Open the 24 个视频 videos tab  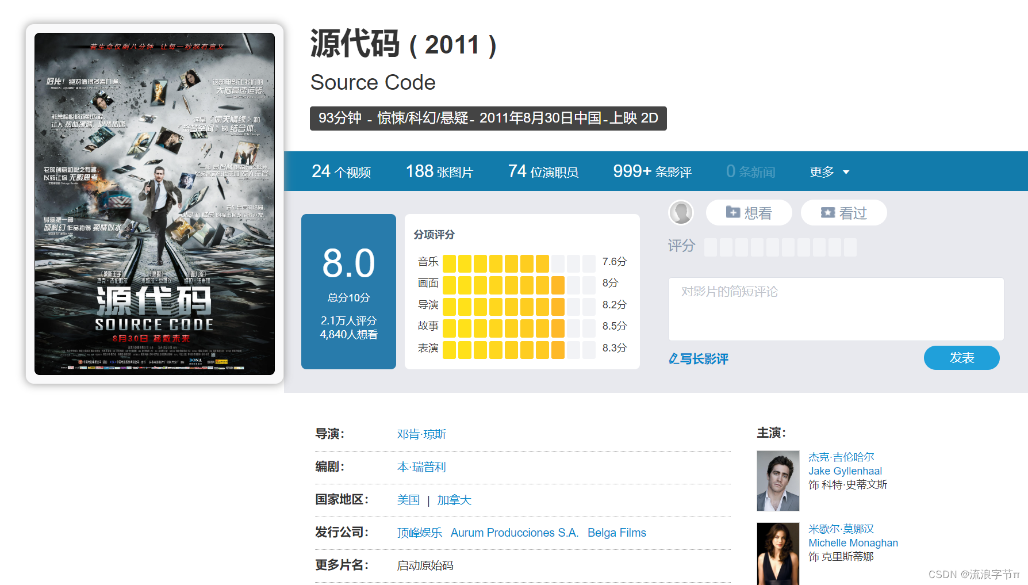tap(341, 171)
